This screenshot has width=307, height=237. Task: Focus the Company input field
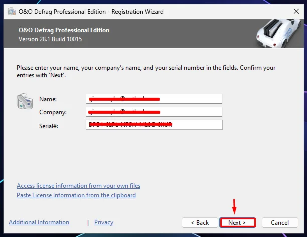point(154,112)
